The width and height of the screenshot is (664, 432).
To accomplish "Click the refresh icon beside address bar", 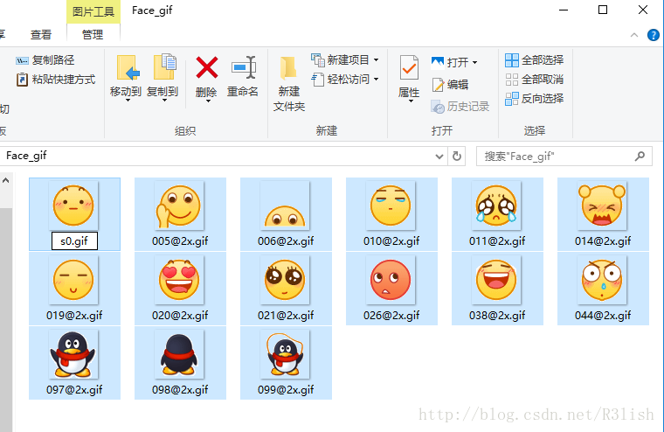I will click(457, 156).
